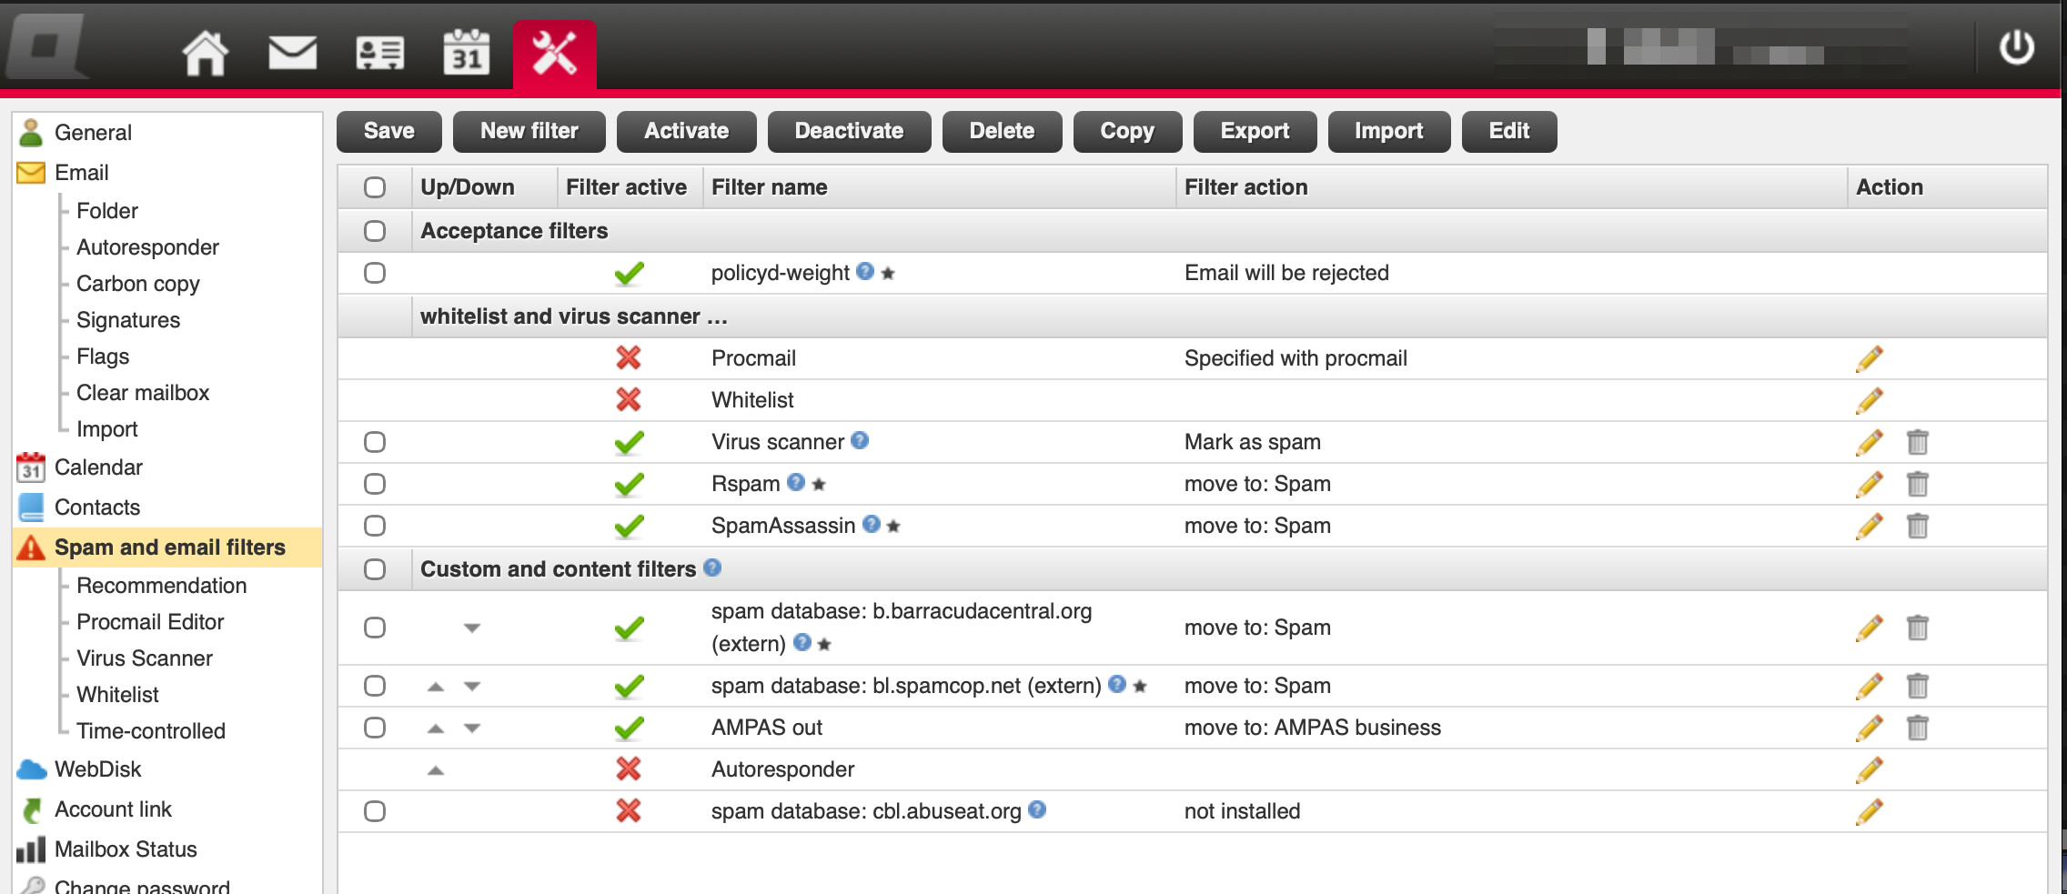Delete the Rspam filter via trash icon
This screenshot has height=894, width=2067.
[1917, 484]
